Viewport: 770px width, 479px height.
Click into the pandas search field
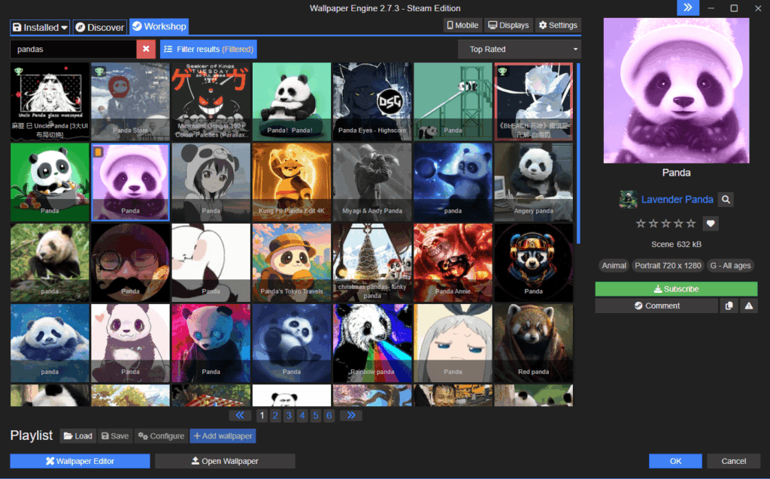[x=73, y=49]
